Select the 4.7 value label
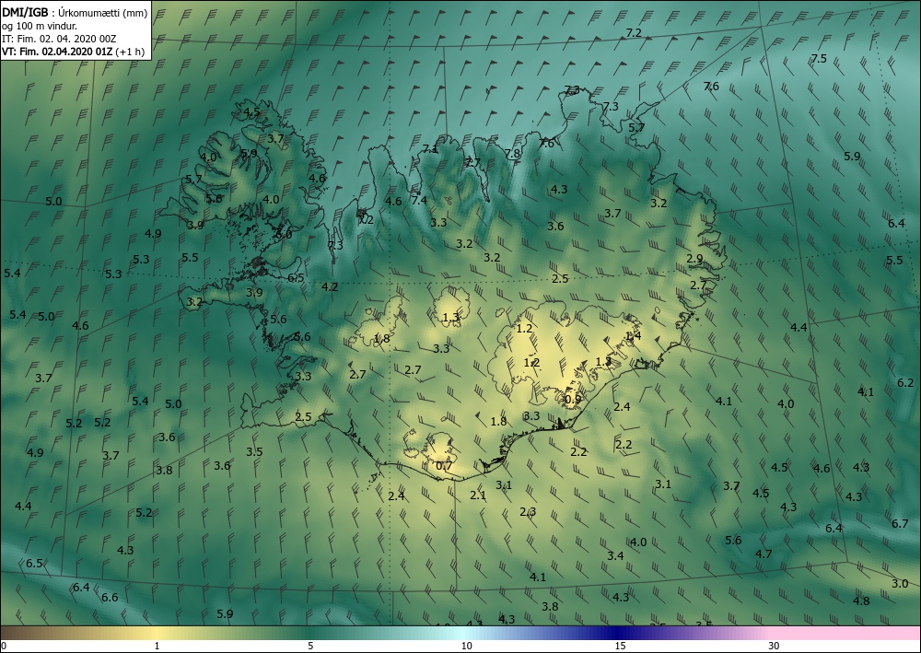Image resolution: width=921 pixels, height=653 pixels. (763, 554)
